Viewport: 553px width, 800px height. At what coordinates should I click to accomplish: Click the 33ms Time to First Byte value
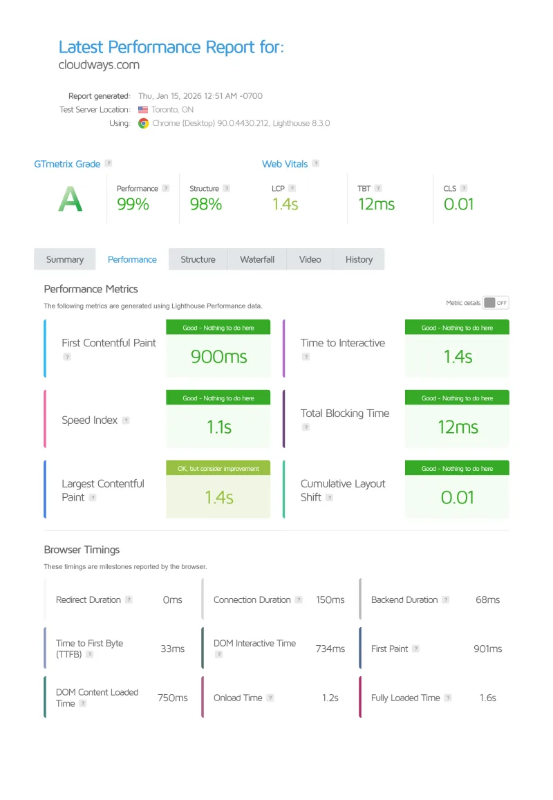pyautogui.click(x=172, y=649)
